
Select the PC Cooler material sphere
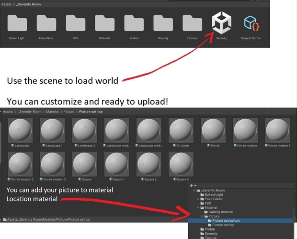tap(181, 130)
